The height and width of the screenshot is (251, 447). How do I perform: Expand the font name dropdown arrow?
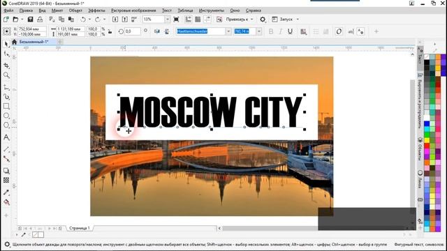(x=228, y=31)
